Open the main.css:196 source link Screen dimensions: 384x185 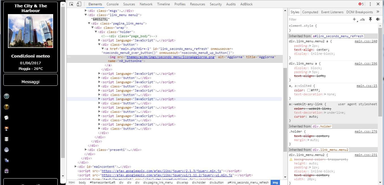[366, 63]
